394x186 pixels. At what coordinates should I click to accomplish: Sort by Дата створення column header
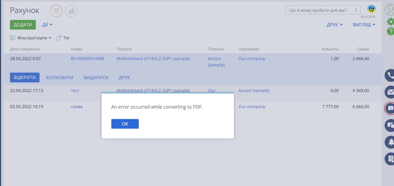point(25,49)
